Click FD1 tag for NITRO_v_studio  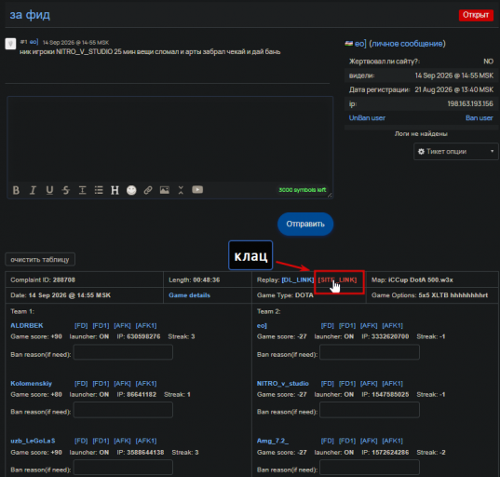coord(347,383)
